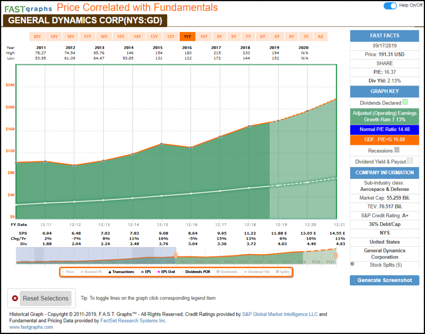Select the 15Y time range tab
Screen dimensions: 425x334
click(121, 37)
